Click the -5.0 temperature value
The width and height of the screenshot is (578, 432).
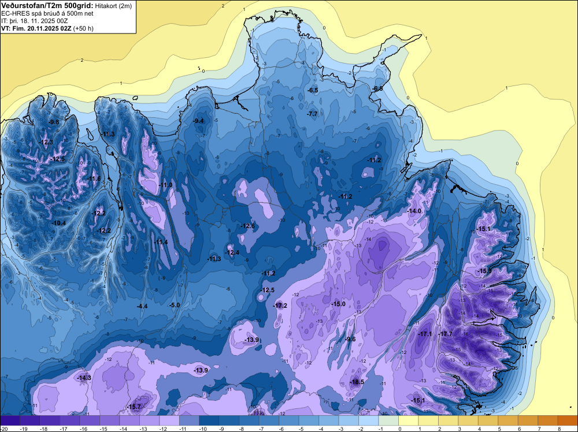point(175,305)
